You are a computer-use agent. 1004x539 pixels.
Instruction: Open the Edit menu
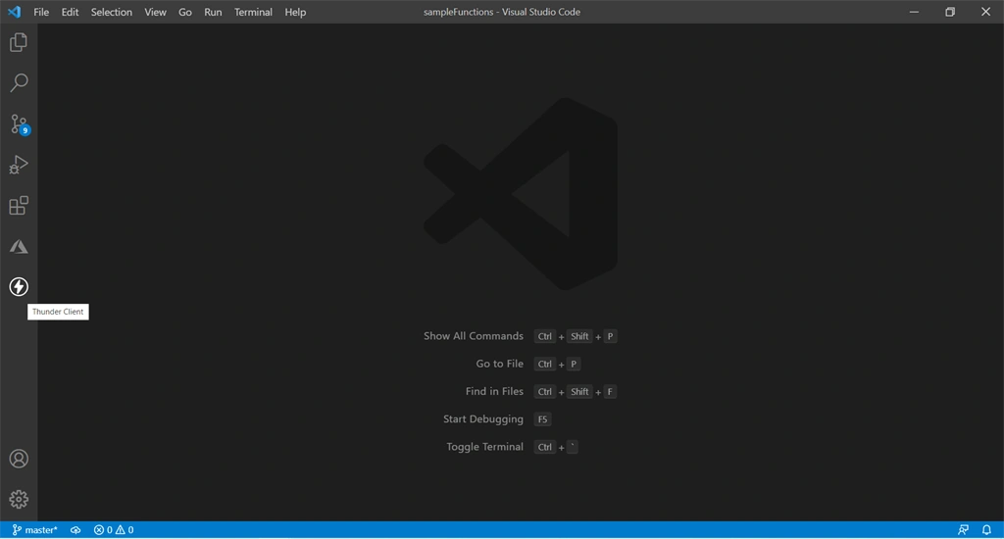point(70,12)
